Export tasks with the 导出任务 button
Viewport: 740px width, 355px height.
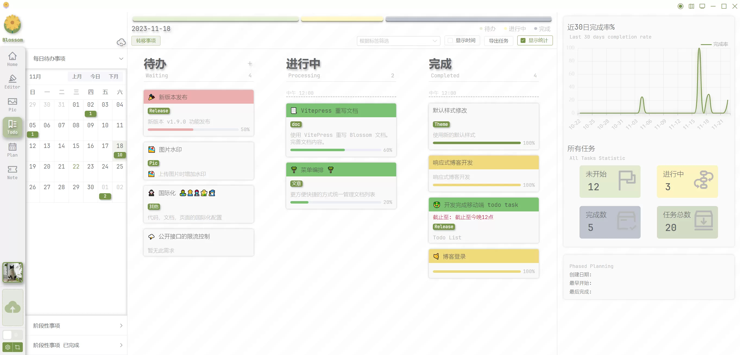click(x=498, y=41)
